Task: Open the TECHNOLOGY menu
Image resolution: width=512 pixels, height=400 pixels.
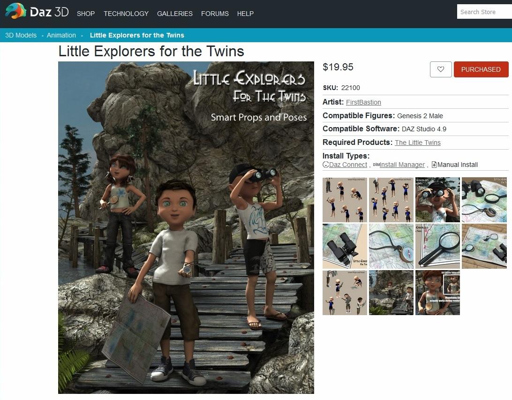Action: tap(126, 14)
